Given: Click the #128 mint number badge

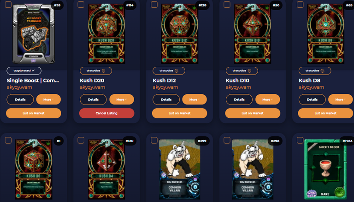Looking at the screenshot, I should [202, 5].
